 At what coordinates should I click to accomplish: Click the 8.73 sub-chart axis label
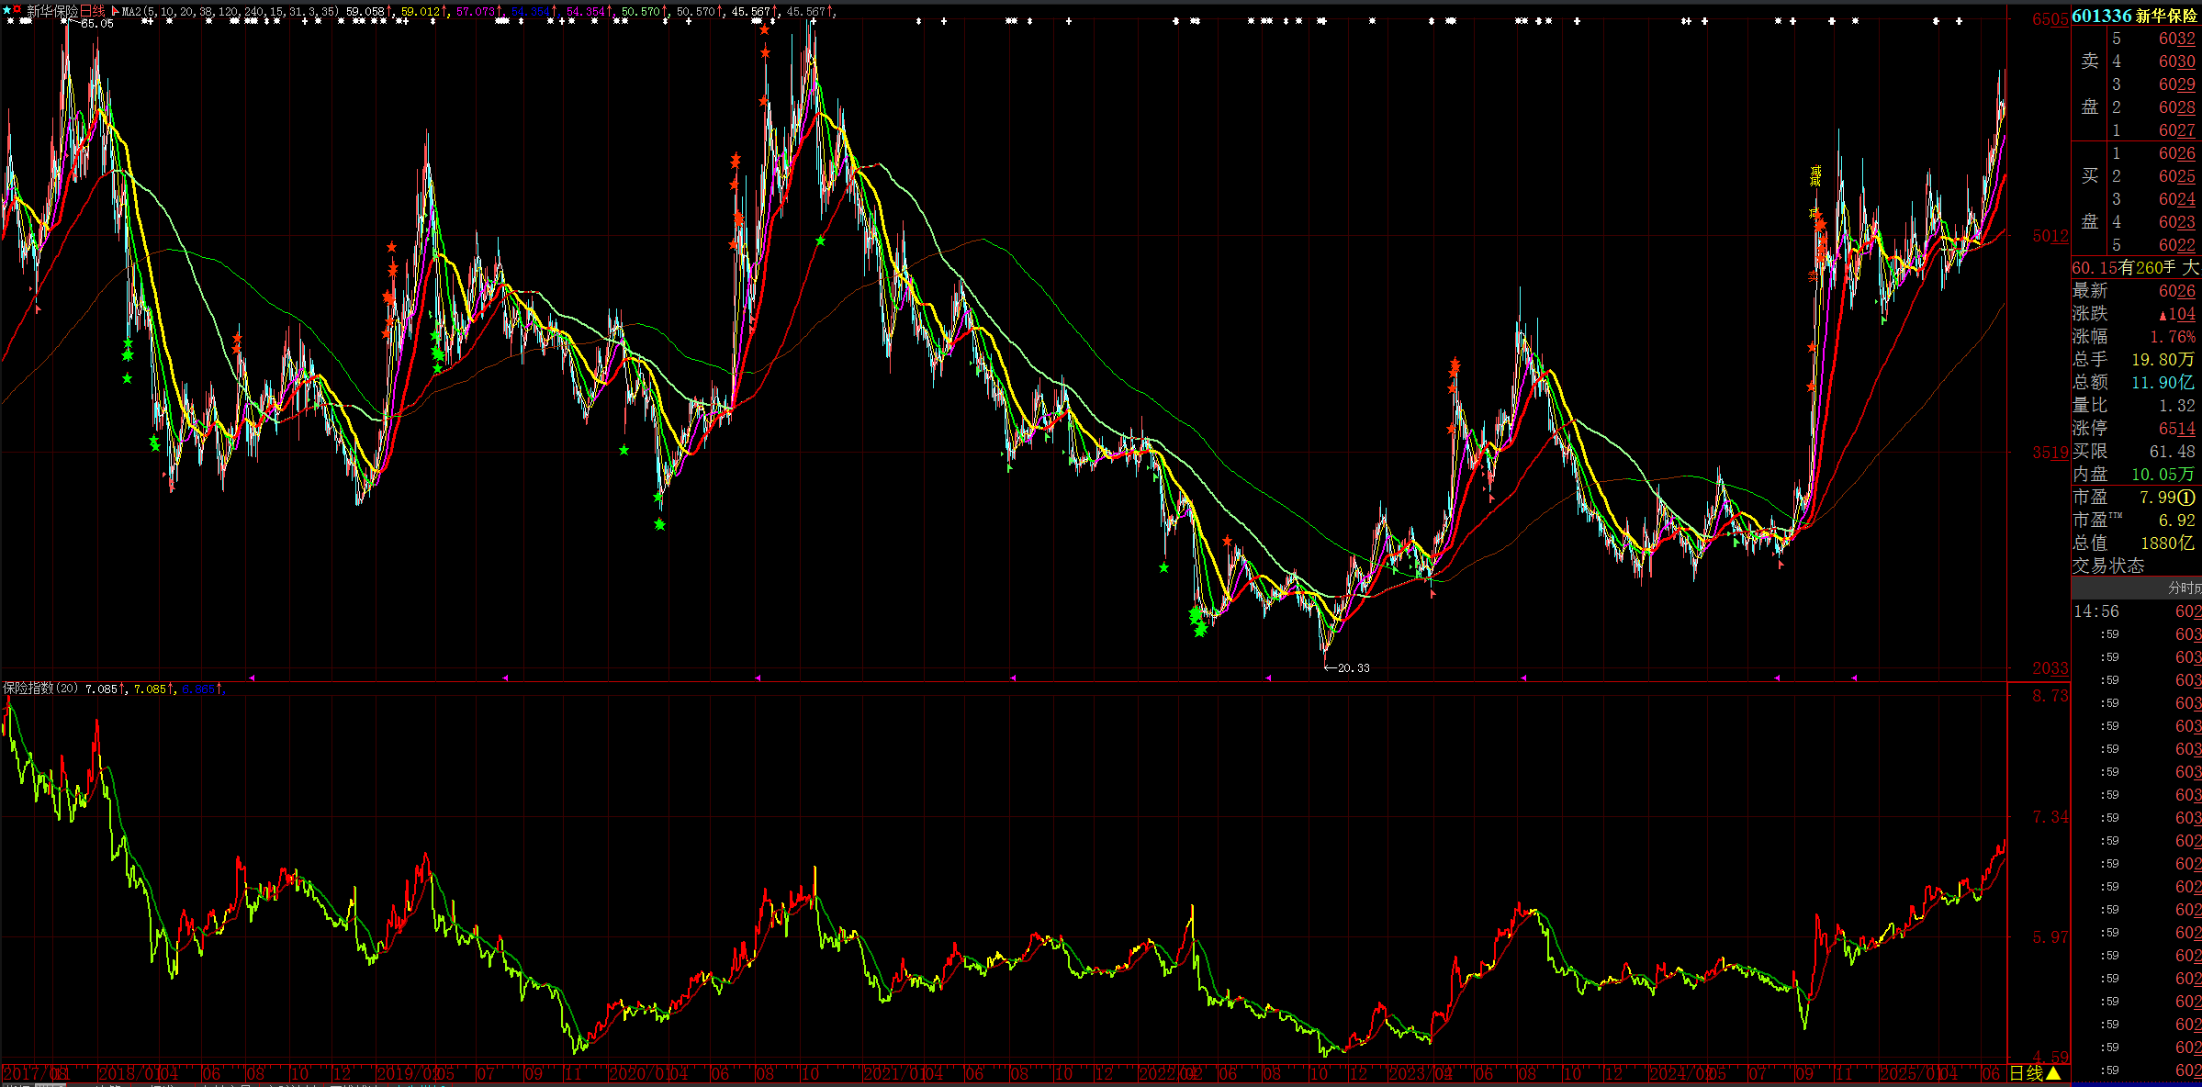(2050, 696)
